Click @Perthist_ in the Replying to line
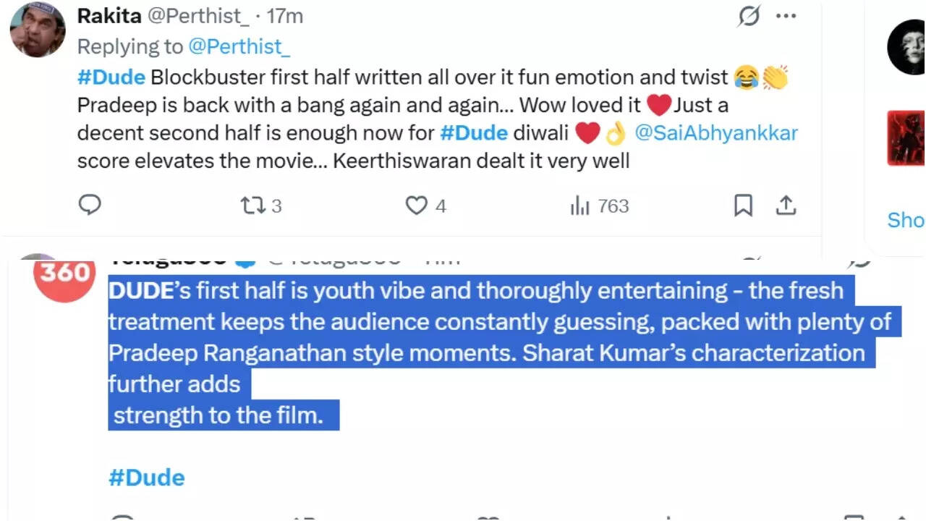The image size is (926, 521). point(239,46)
